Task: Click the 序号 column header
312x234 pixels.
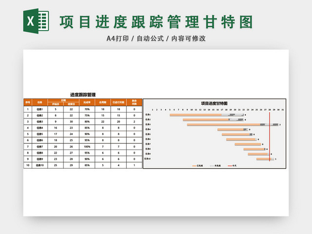Action: point(28,102)
